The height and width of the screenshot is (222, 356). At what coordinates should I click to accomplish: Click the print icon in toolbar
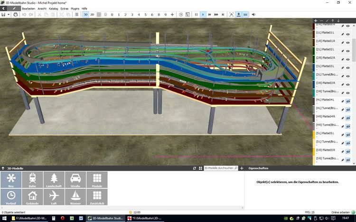[x=16, y=15]
